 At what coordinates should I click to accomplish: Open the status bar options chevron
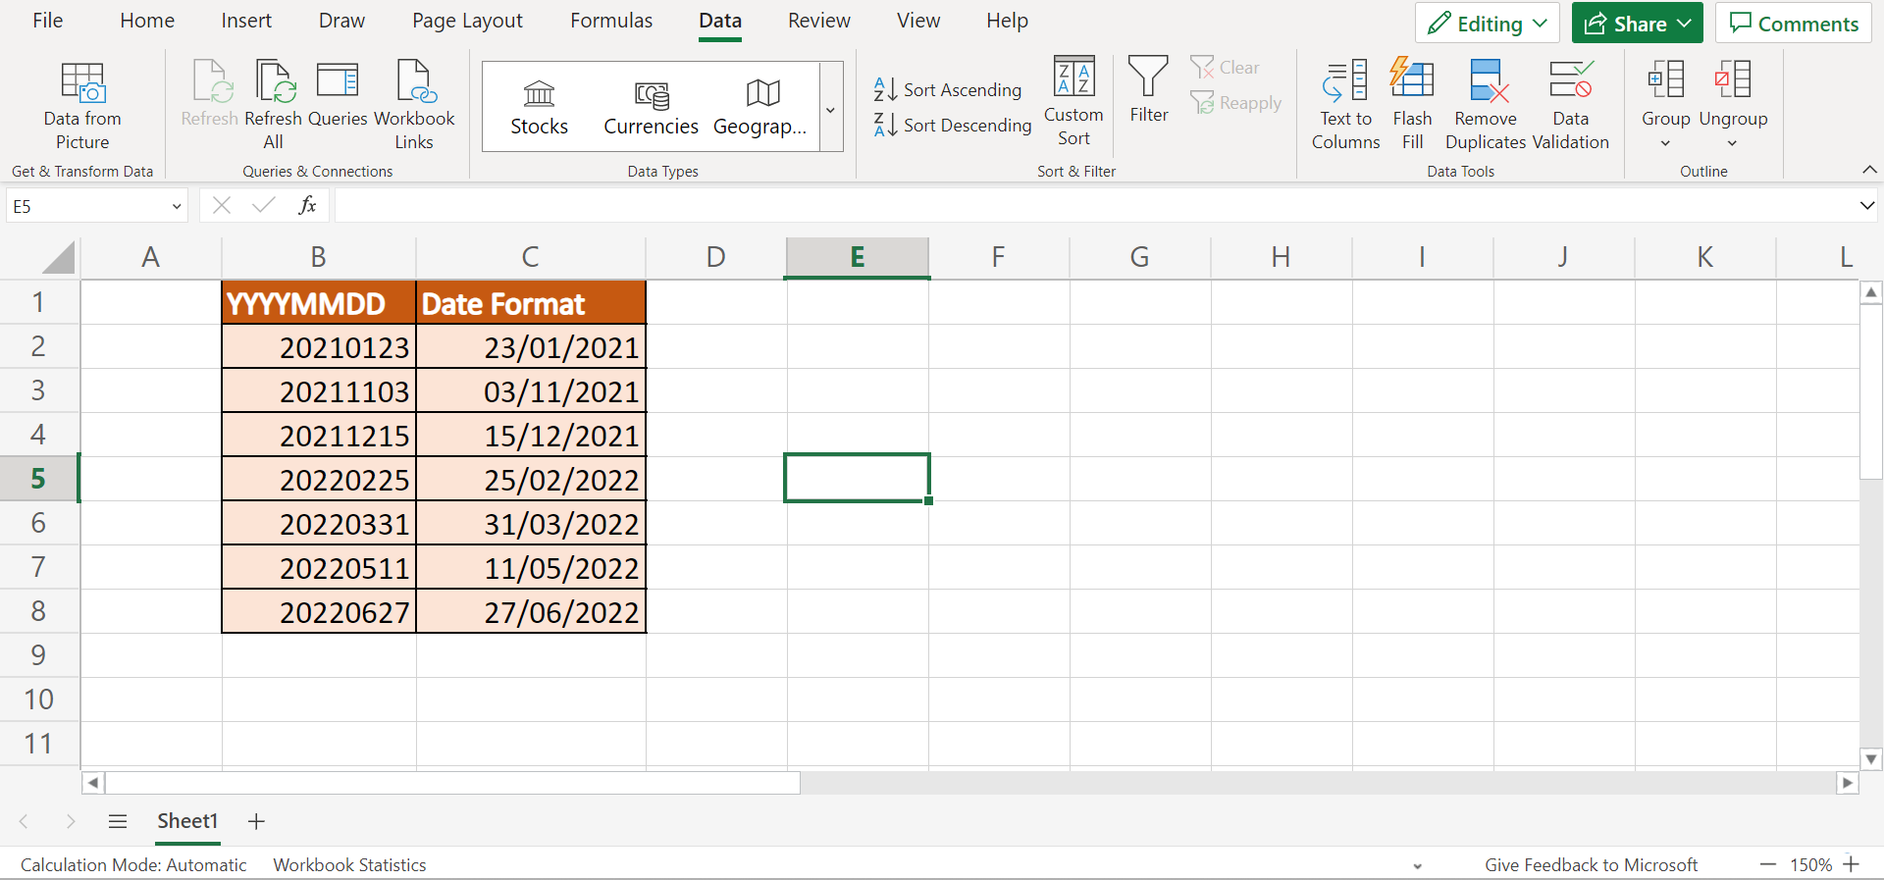click(x=1417, y=866)
